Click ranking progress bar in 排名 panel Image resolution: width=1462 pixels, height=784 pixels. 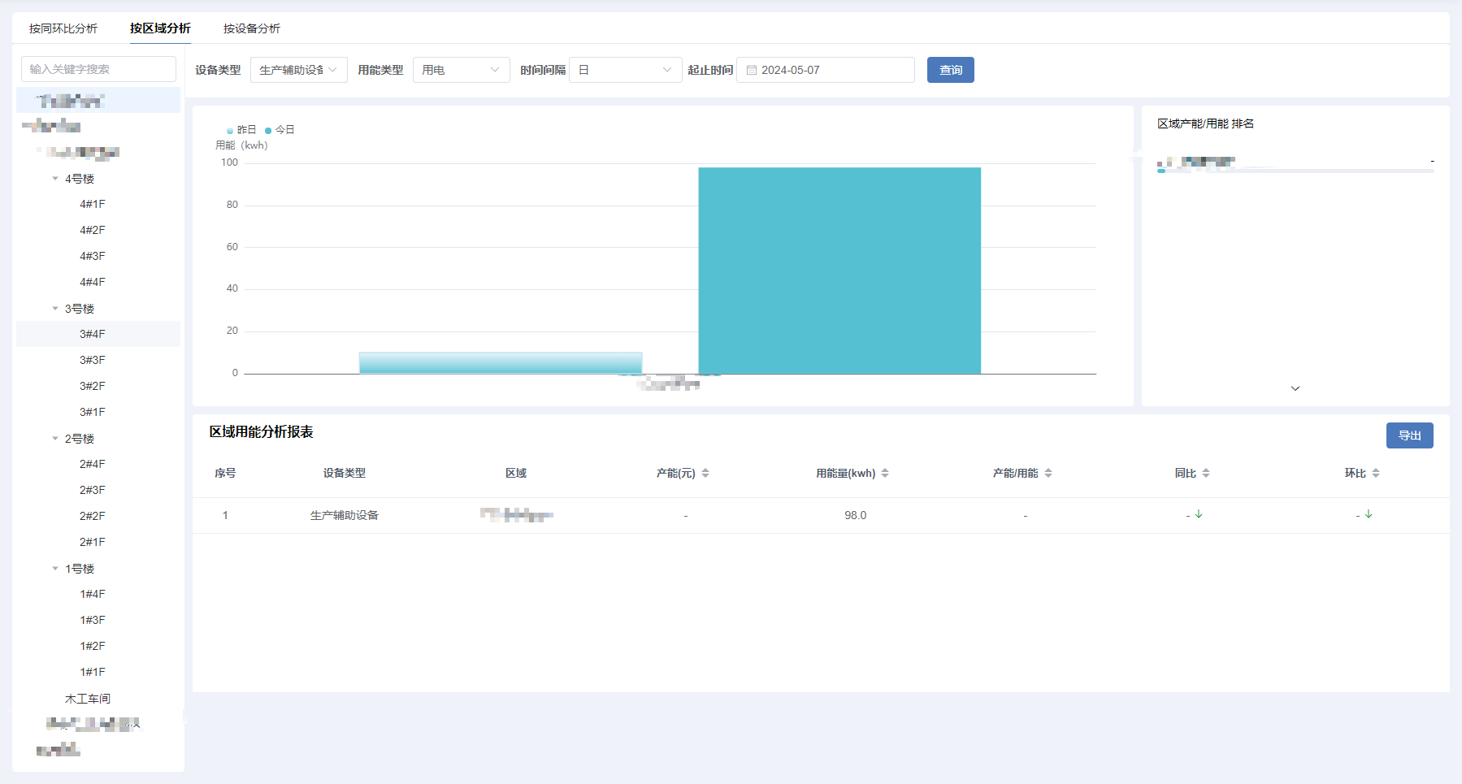1295,171
